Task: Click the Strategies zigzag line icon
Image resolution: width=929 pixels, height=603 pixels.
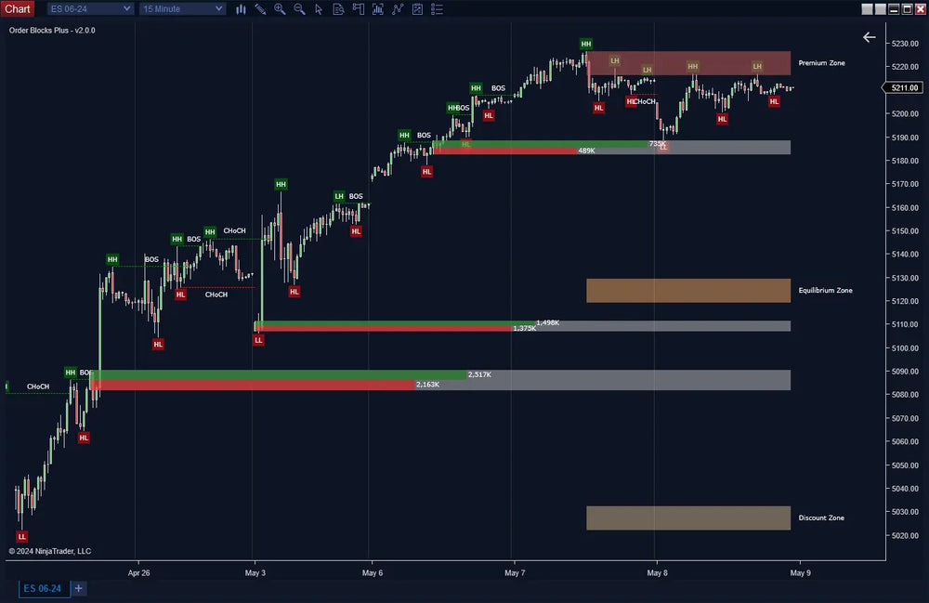Action: click(x=398, y=9)
